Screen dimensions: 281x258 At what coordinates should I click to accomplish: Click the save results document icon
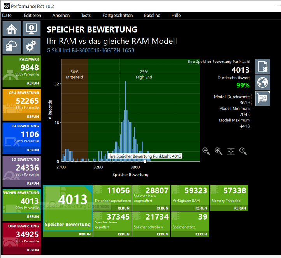tap(263, 66)
